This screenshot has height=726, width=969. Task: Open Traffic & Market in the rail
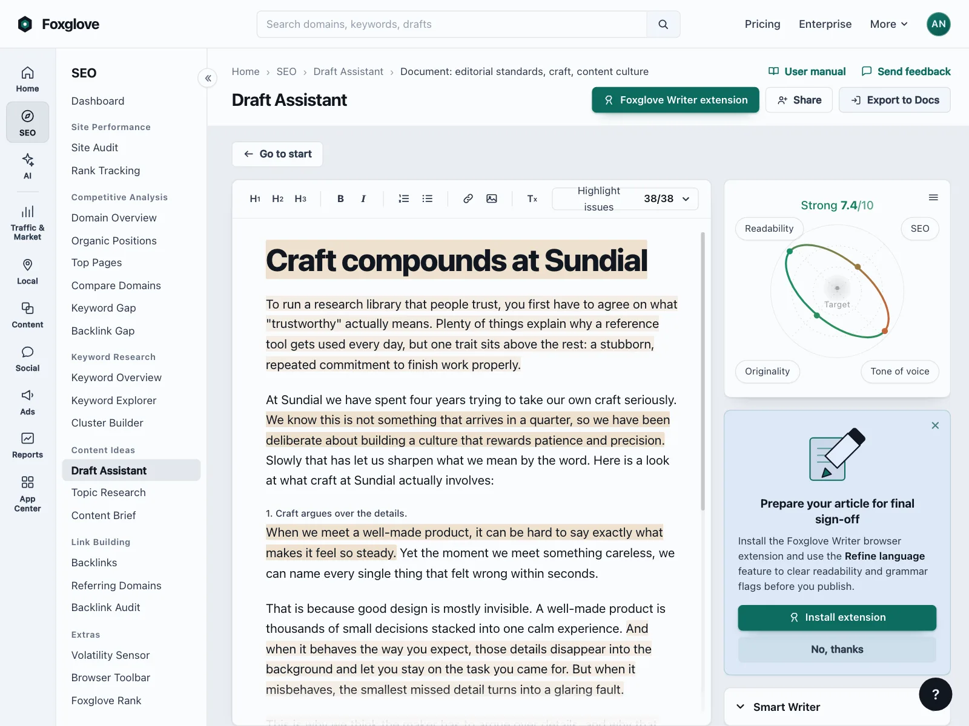(x=27, y=223)
